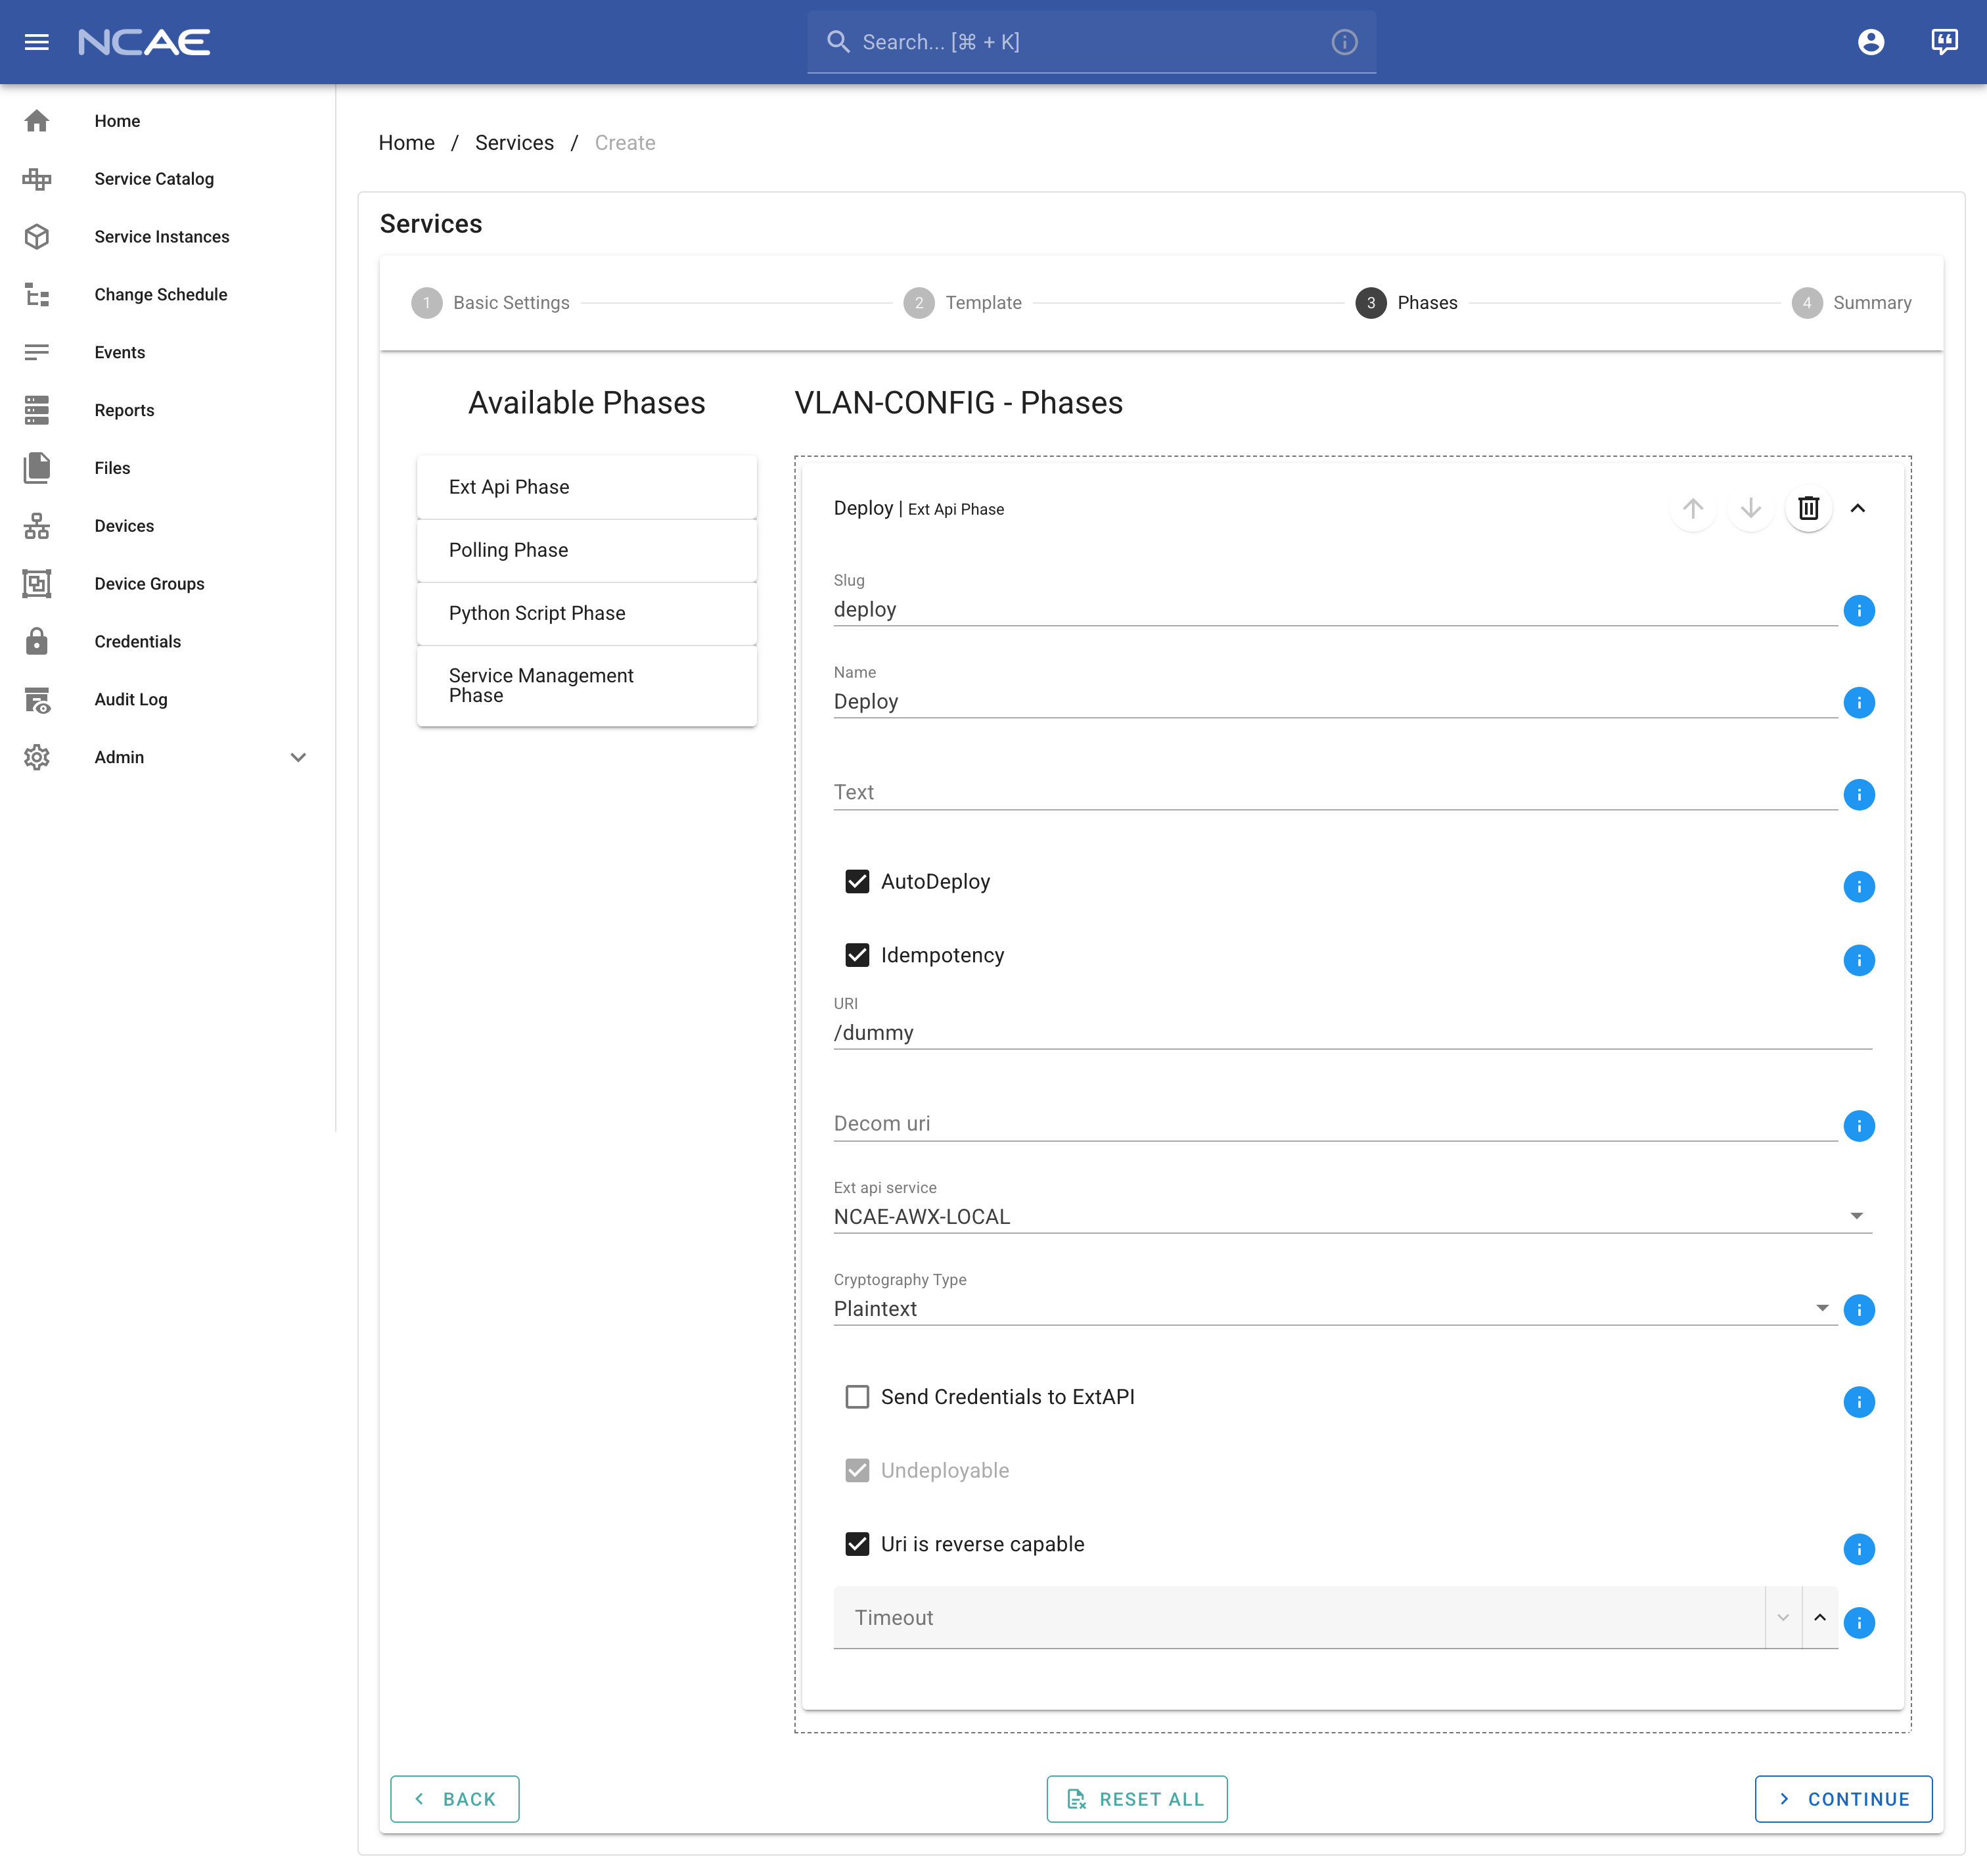Increase Timeout with up chevron
The image size is (1987, 1876).
(x=1820, y=1618)
